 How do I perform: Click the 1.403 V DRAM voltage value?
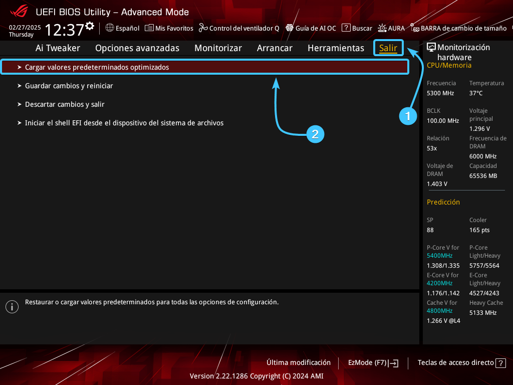[437, 183]
